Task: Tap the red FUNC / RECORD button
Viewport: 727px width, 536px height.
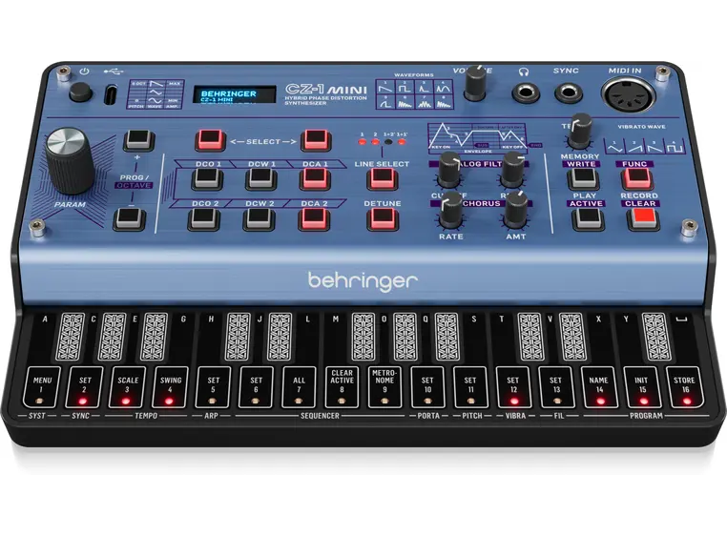Action: (637, 179)
